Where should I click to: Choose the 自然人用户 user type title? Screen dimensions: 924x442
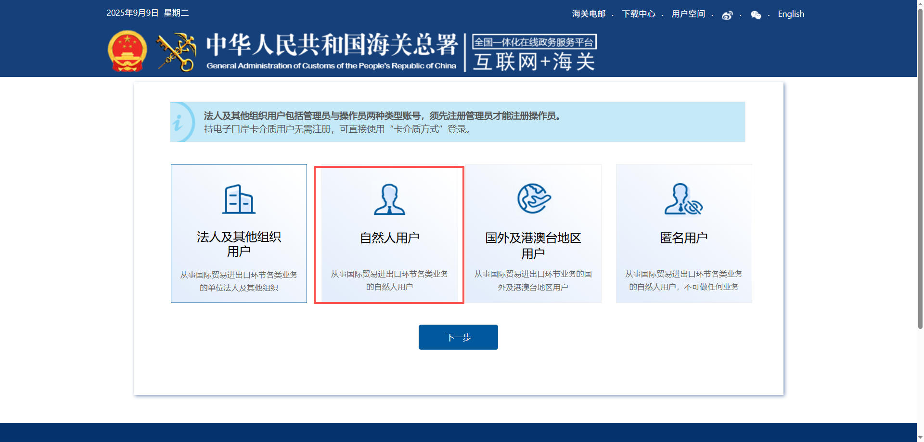pyautogui.click(x=389, y=238)
